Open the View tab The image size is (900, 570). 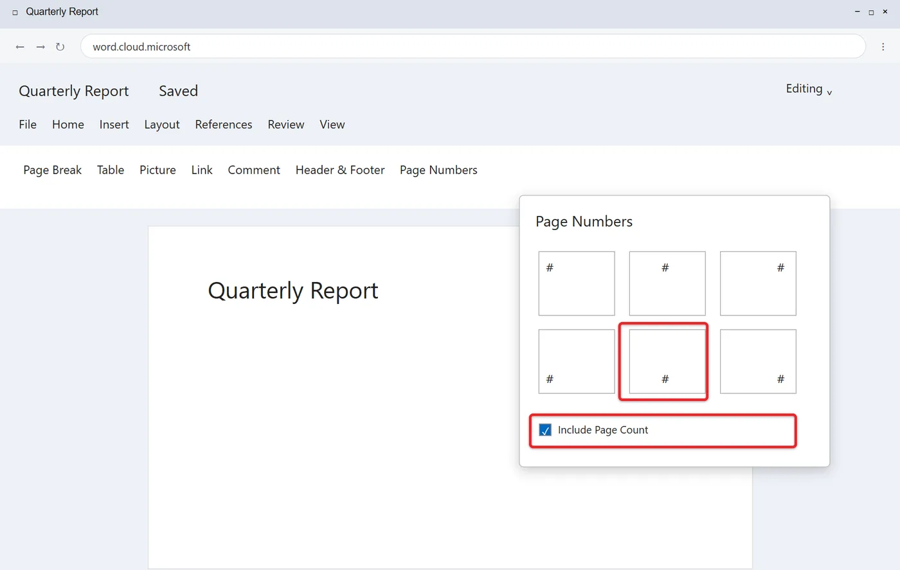click(x=332, y=125)
